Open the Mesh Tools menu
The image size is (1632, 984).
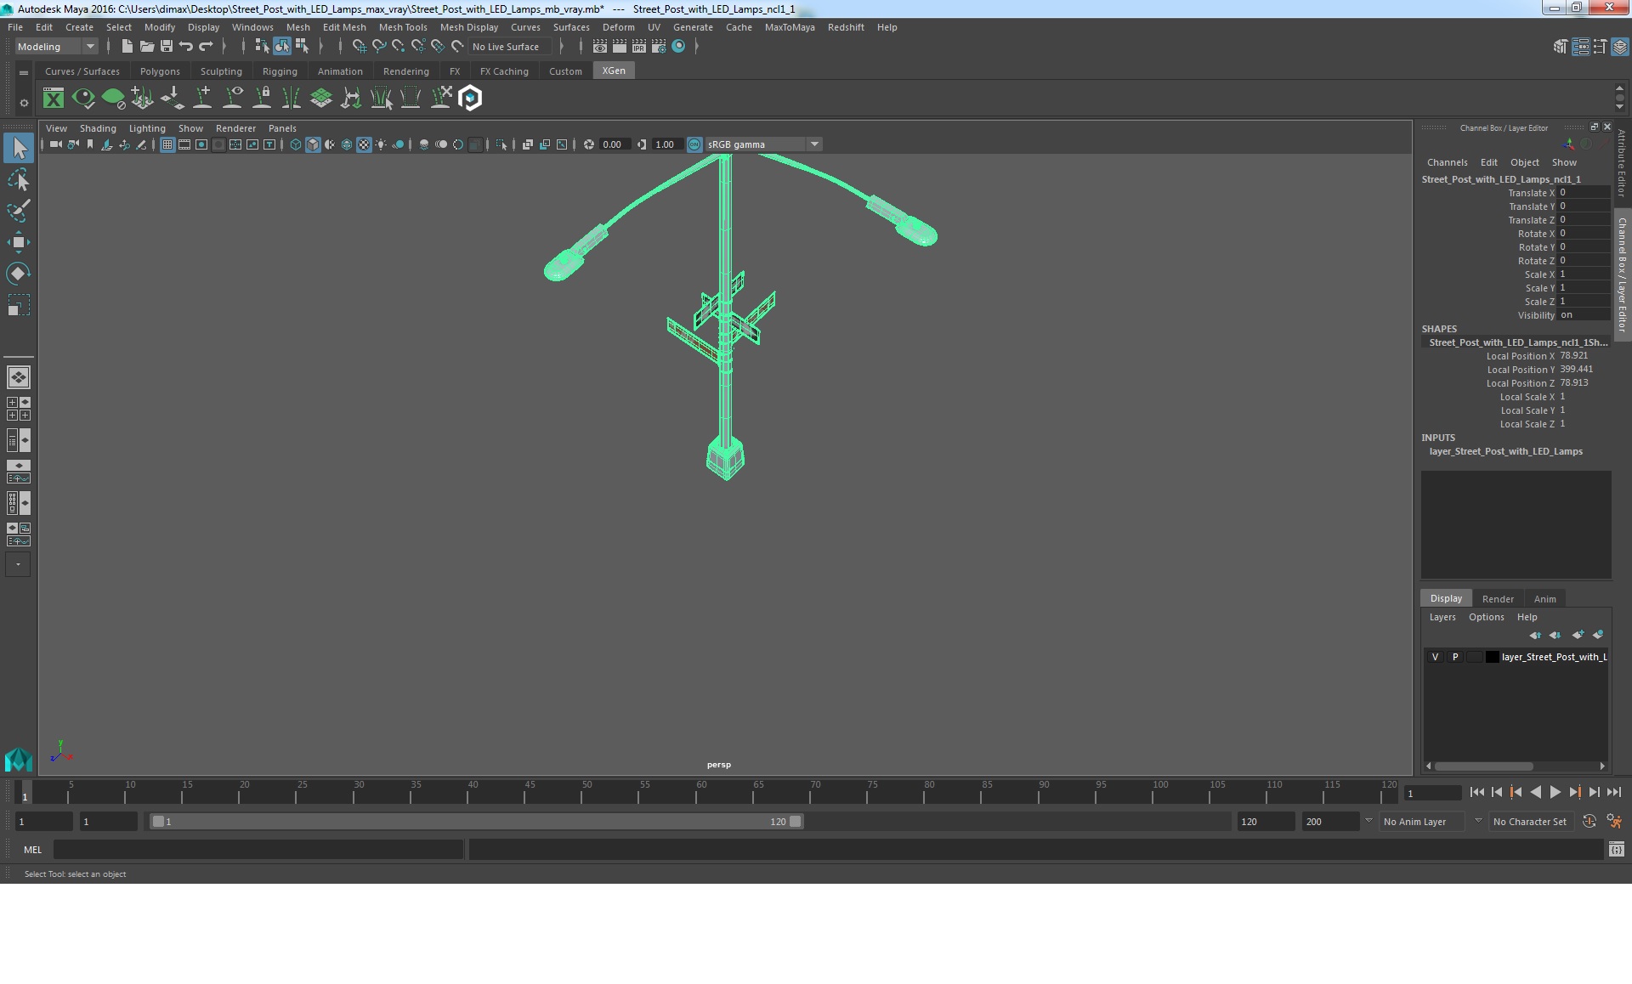coord(402,27)
